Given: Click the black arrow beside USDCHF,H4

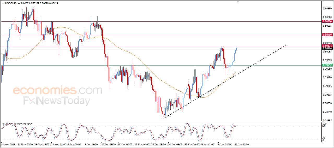Looking at the screenshot, I should (x=3, y=3).
